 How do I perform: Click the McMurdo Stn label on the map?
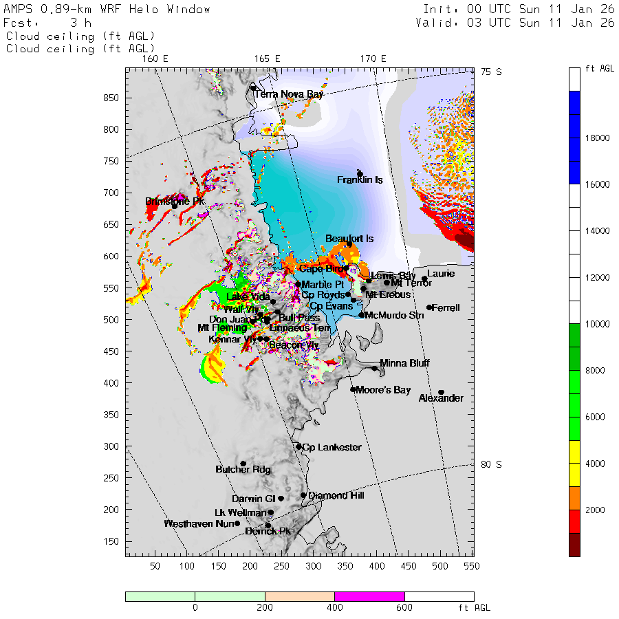(x=394, y=316)
